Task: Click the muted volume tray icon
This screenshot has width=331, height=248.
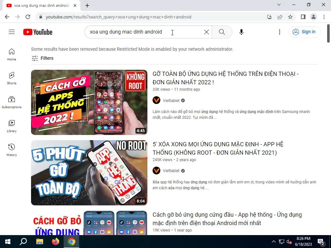Action: [289, 242]
